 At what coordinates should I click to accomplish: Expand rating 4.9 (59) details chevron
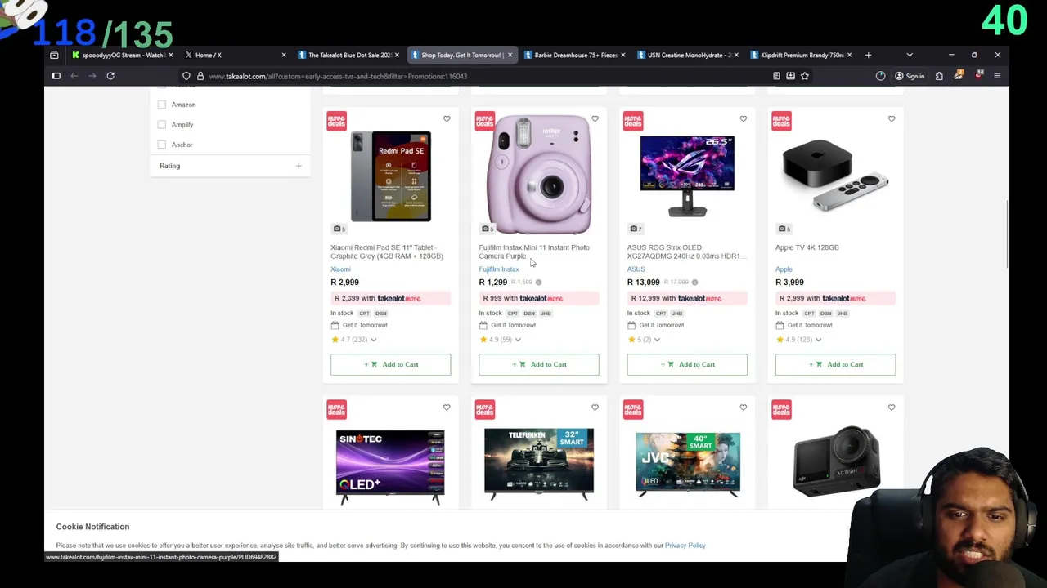click(x=518, y=340)
